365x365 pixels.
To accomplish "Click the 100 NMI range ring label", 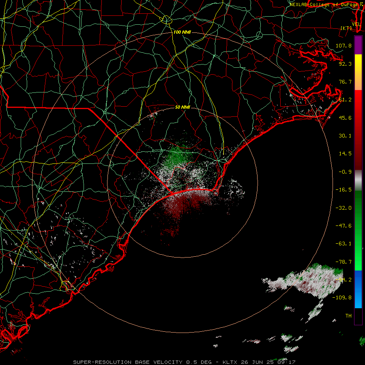I will 182,32.
